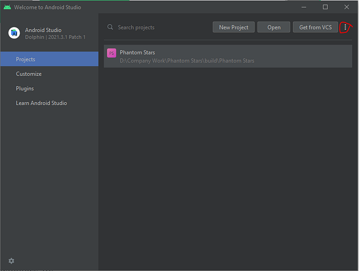Click the Open button
Viewport: 359px width, 271px height.
[x=273, y=27]
